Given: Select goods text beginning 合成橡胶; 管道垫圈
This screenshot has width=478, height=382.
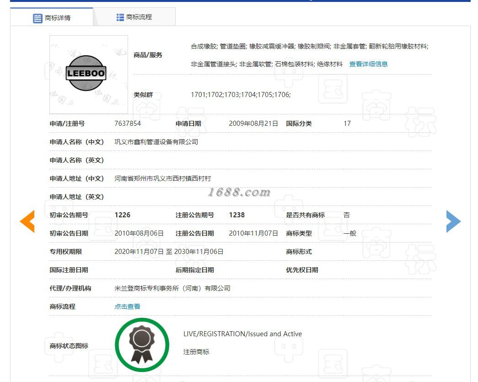Looking at the screenshot, I should coord(309,46).
